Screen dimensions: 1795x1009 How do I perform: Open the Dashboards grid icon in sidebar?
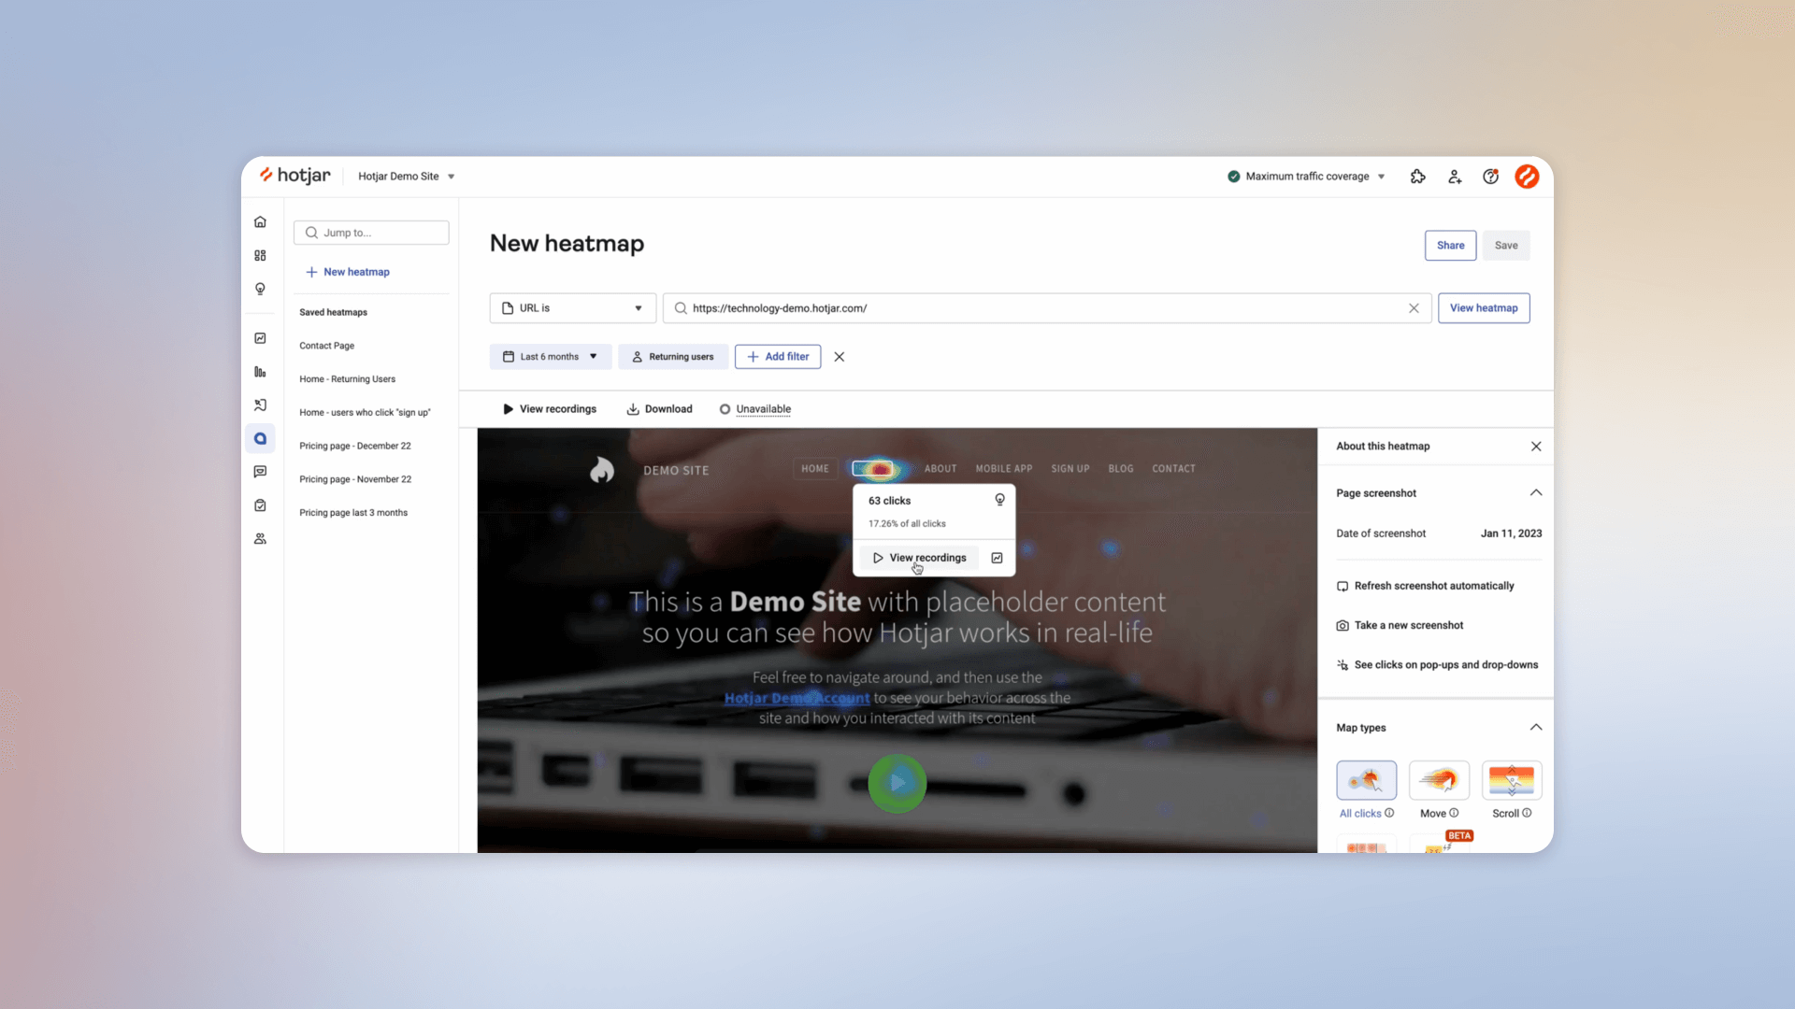(260, 255)
